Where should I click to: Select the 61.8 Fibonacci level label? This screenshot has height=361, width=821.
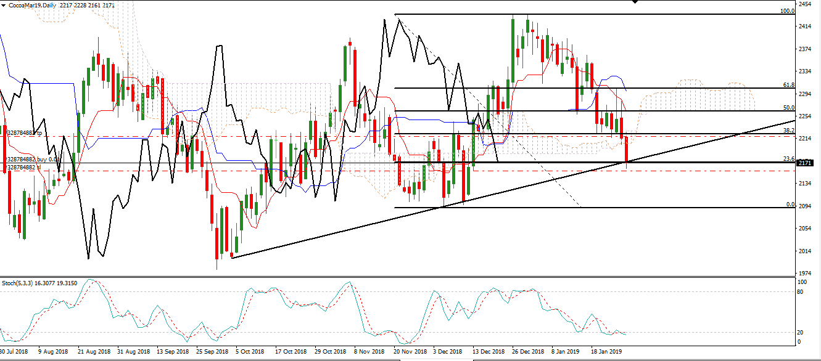tap(788, 85)
